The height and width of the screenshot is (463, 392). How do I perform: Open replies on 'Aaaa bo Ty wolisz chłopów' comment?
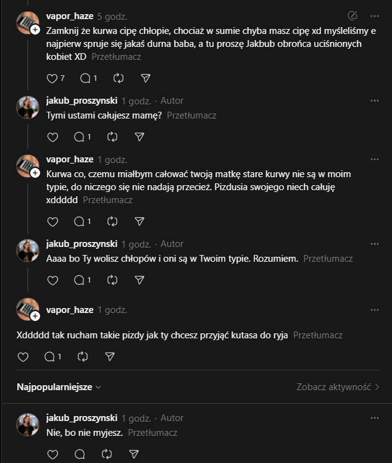point(79,280)
